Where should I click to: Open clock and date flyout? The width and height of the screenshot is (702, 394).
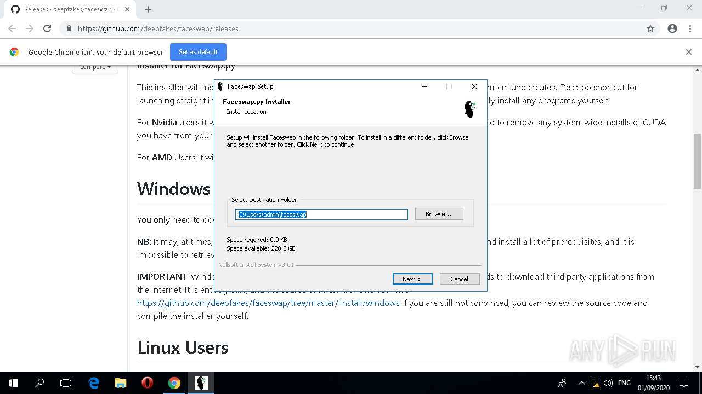[653, 383]
